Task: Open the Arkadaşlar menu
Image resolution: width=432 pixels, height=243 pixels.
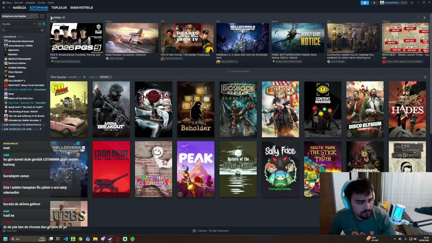Action: coord(30,2)
